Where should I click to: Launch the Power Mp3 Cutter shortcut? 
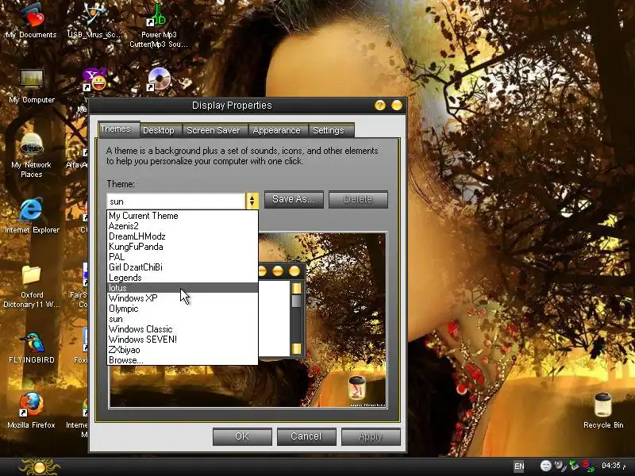(x=158, y=25)
